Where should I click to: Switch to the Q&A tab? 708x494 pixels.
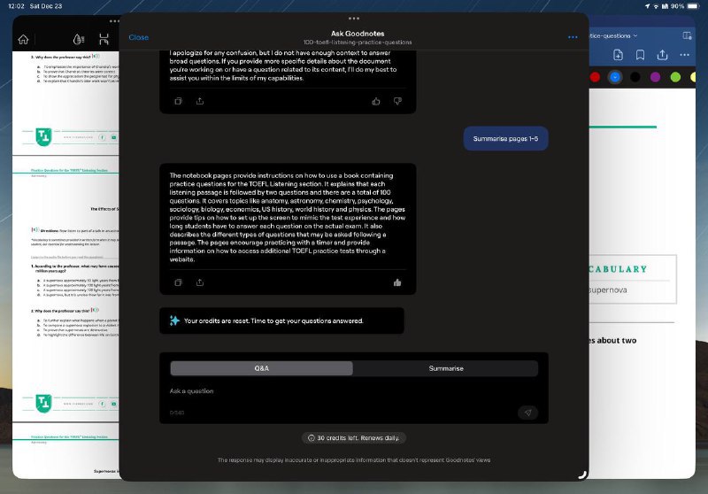click(x=261, y=368)
